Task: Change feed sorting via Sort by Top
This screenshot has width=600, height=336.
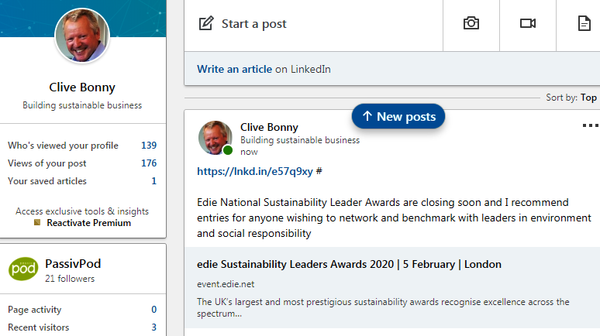Action: point(571,98)
